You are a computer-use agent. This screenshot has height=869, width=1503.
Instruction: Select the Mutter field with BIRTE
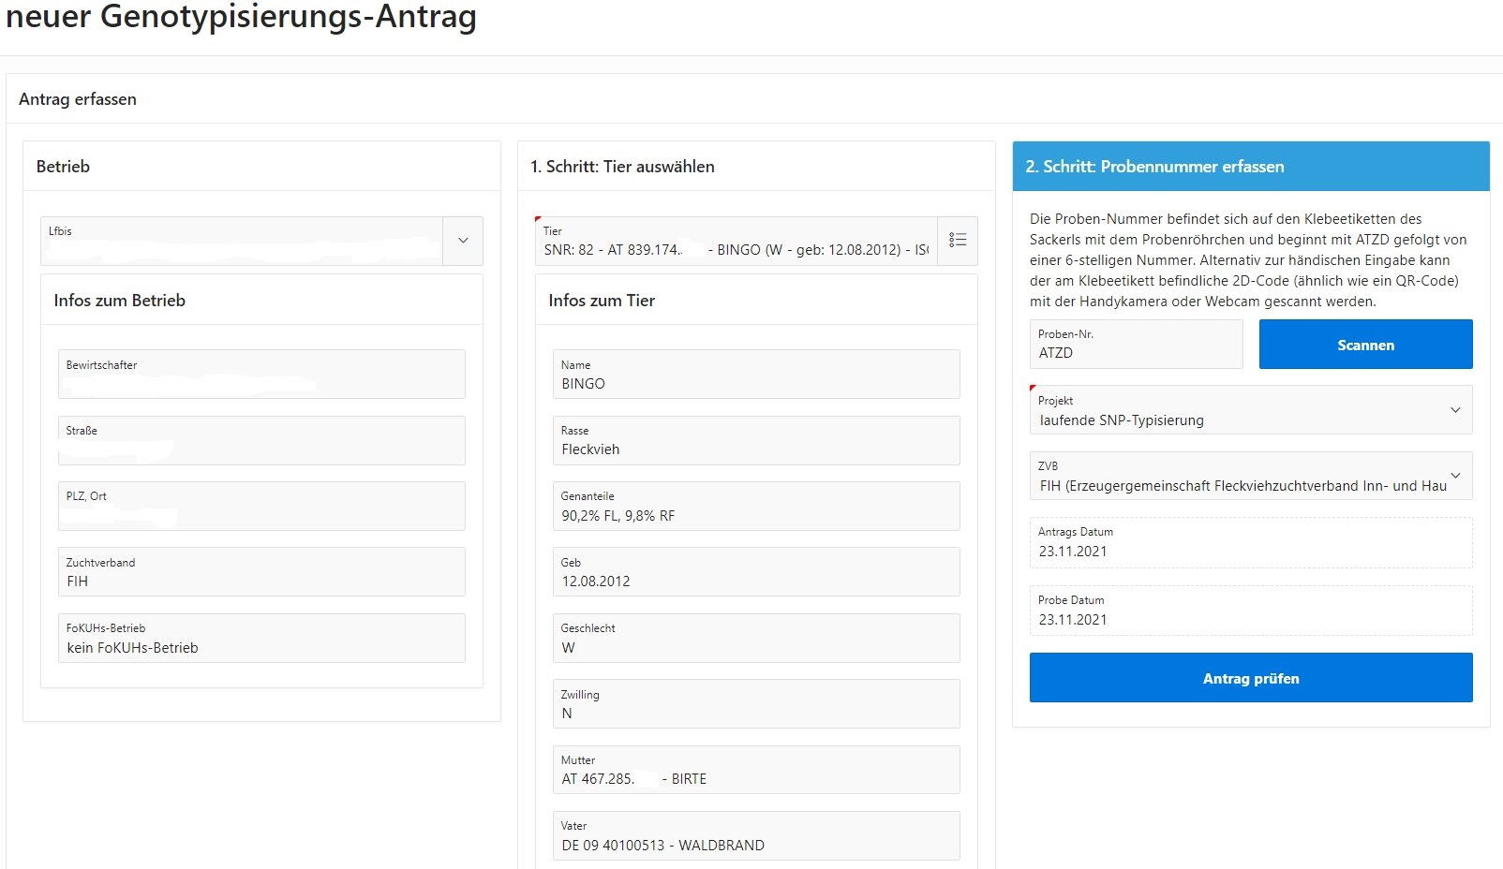tap(755, 770)
